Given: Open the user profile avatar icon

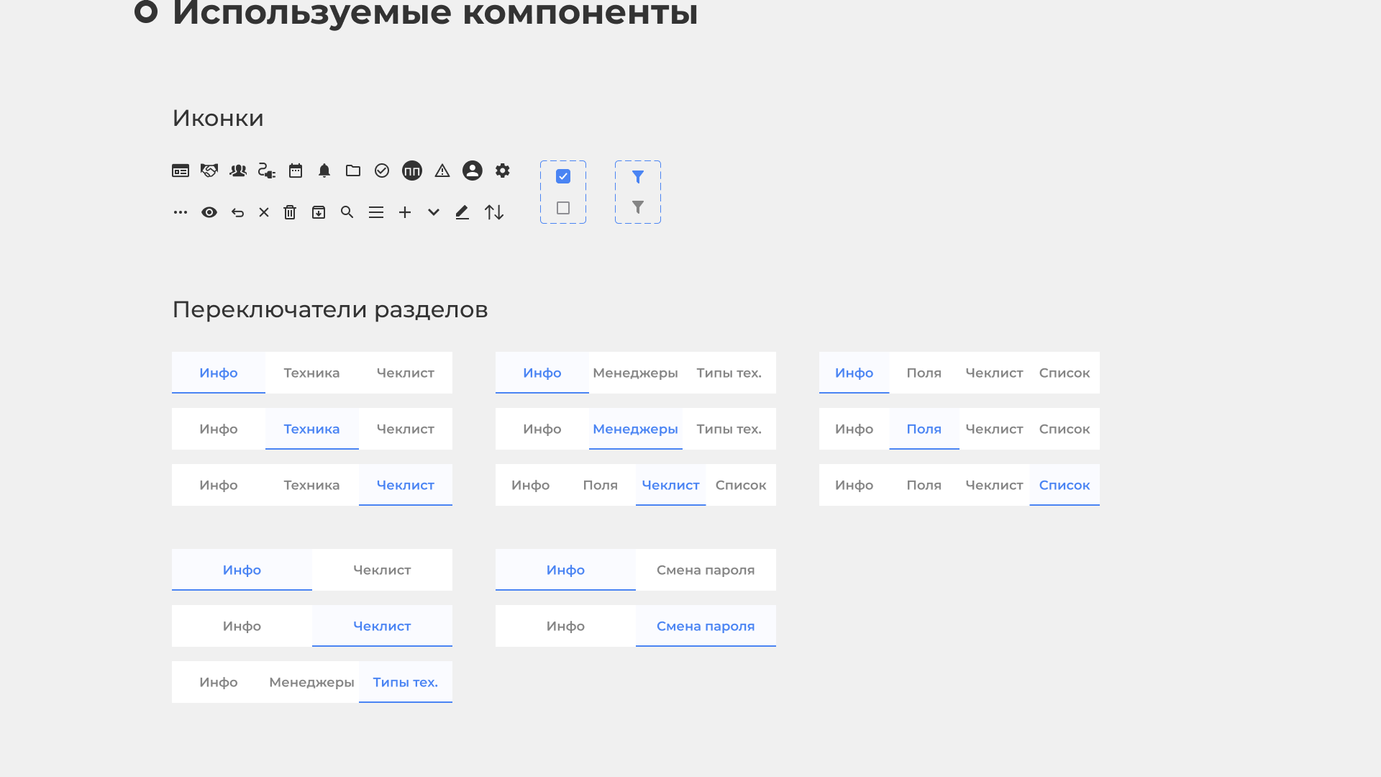Looking at the screenshot, I should click(473, 171).
